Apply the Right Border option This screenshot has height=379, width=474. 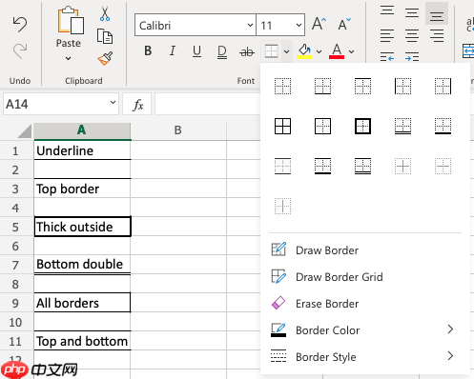(x=443, y=86)
